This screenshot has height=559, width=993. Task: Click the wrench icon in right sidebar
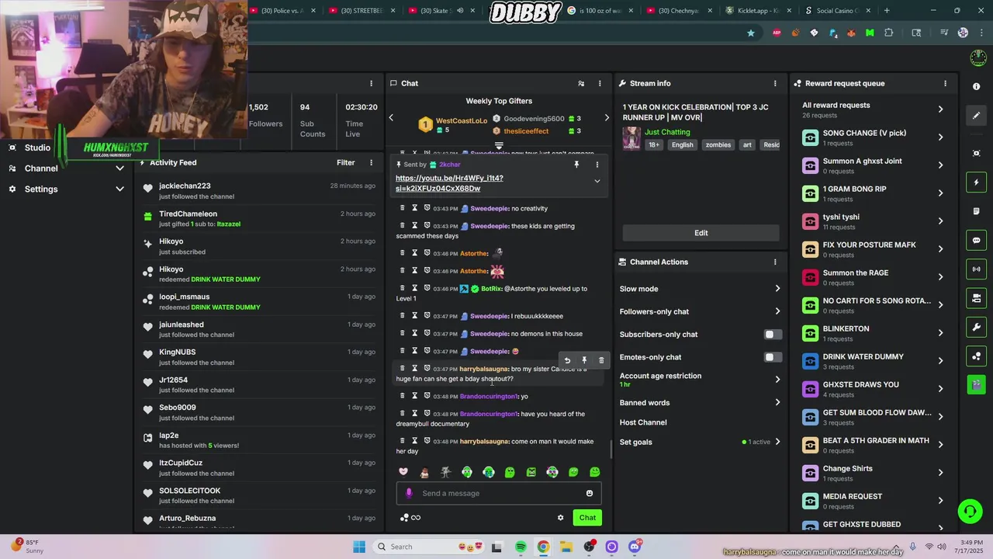pos(977,327)
